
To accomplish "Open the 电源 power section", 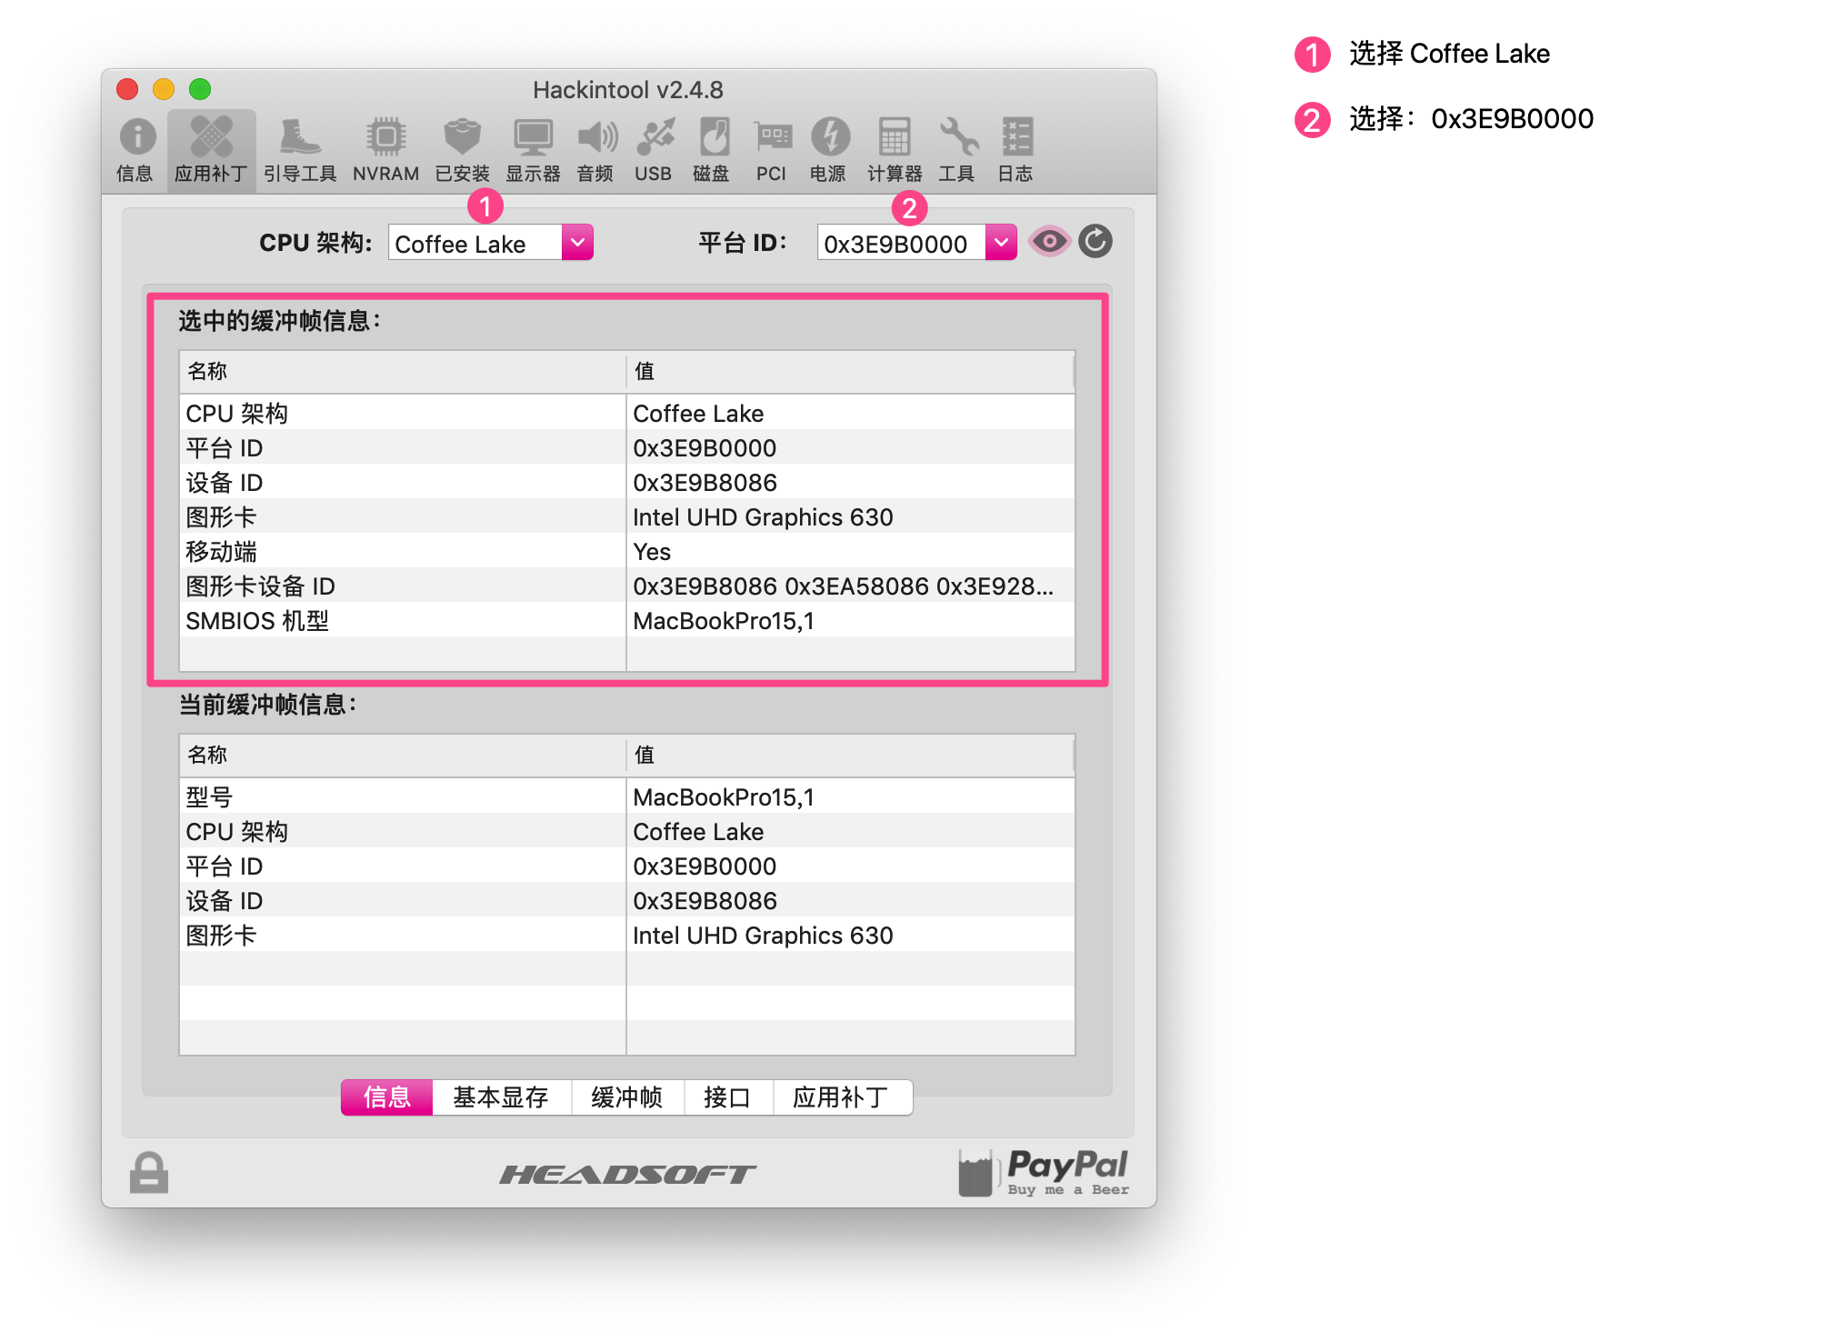I will (828, 149).
